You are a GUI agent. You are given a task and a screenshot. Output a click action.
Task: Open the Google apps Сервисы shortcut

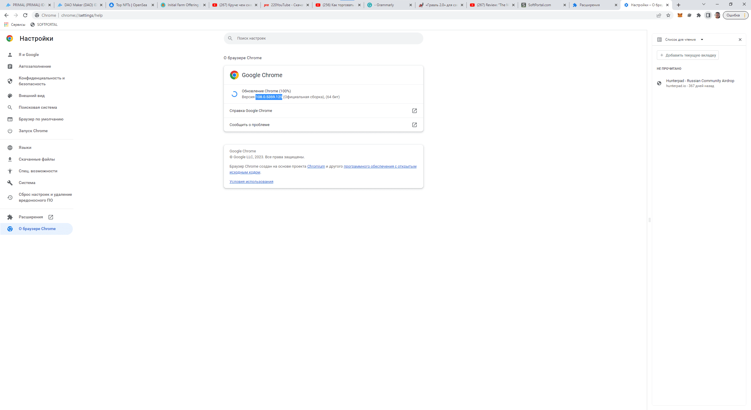[15, 25]
